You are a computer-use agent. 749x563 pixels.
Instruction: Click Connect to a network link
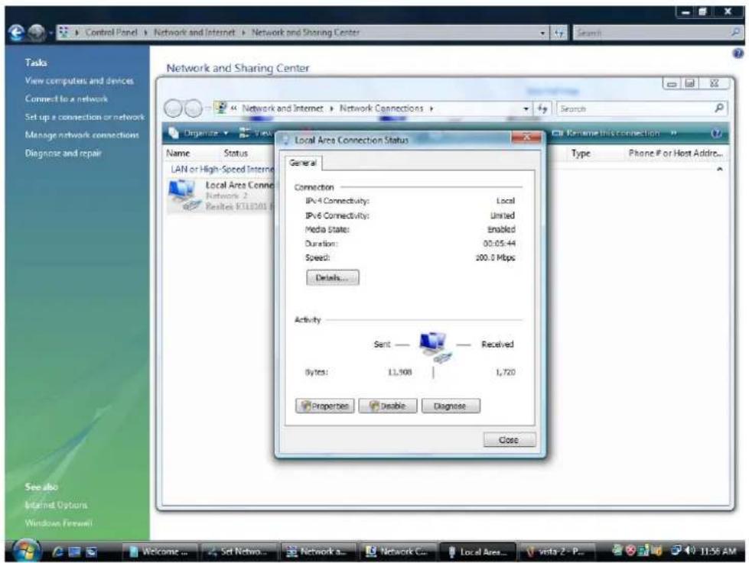click(67, 99)
